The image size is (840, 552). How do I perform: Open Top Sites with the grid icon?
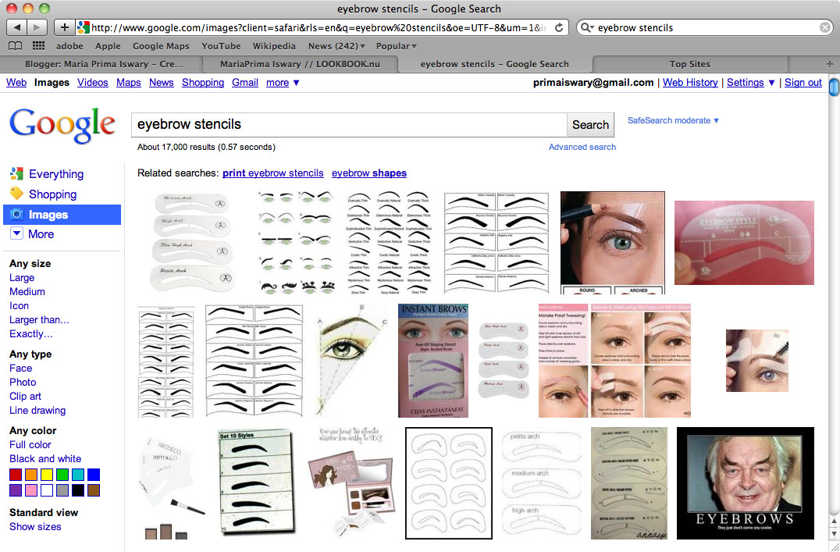click(37, 46)
